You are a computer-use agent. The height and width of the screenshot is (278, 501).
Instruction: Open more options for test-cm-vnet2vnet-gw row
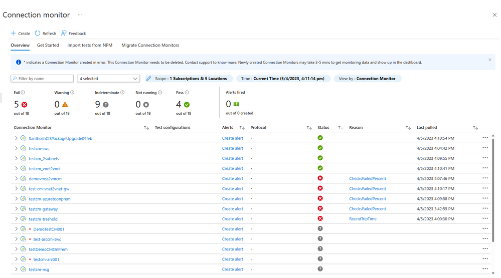[x=485, y=188]
